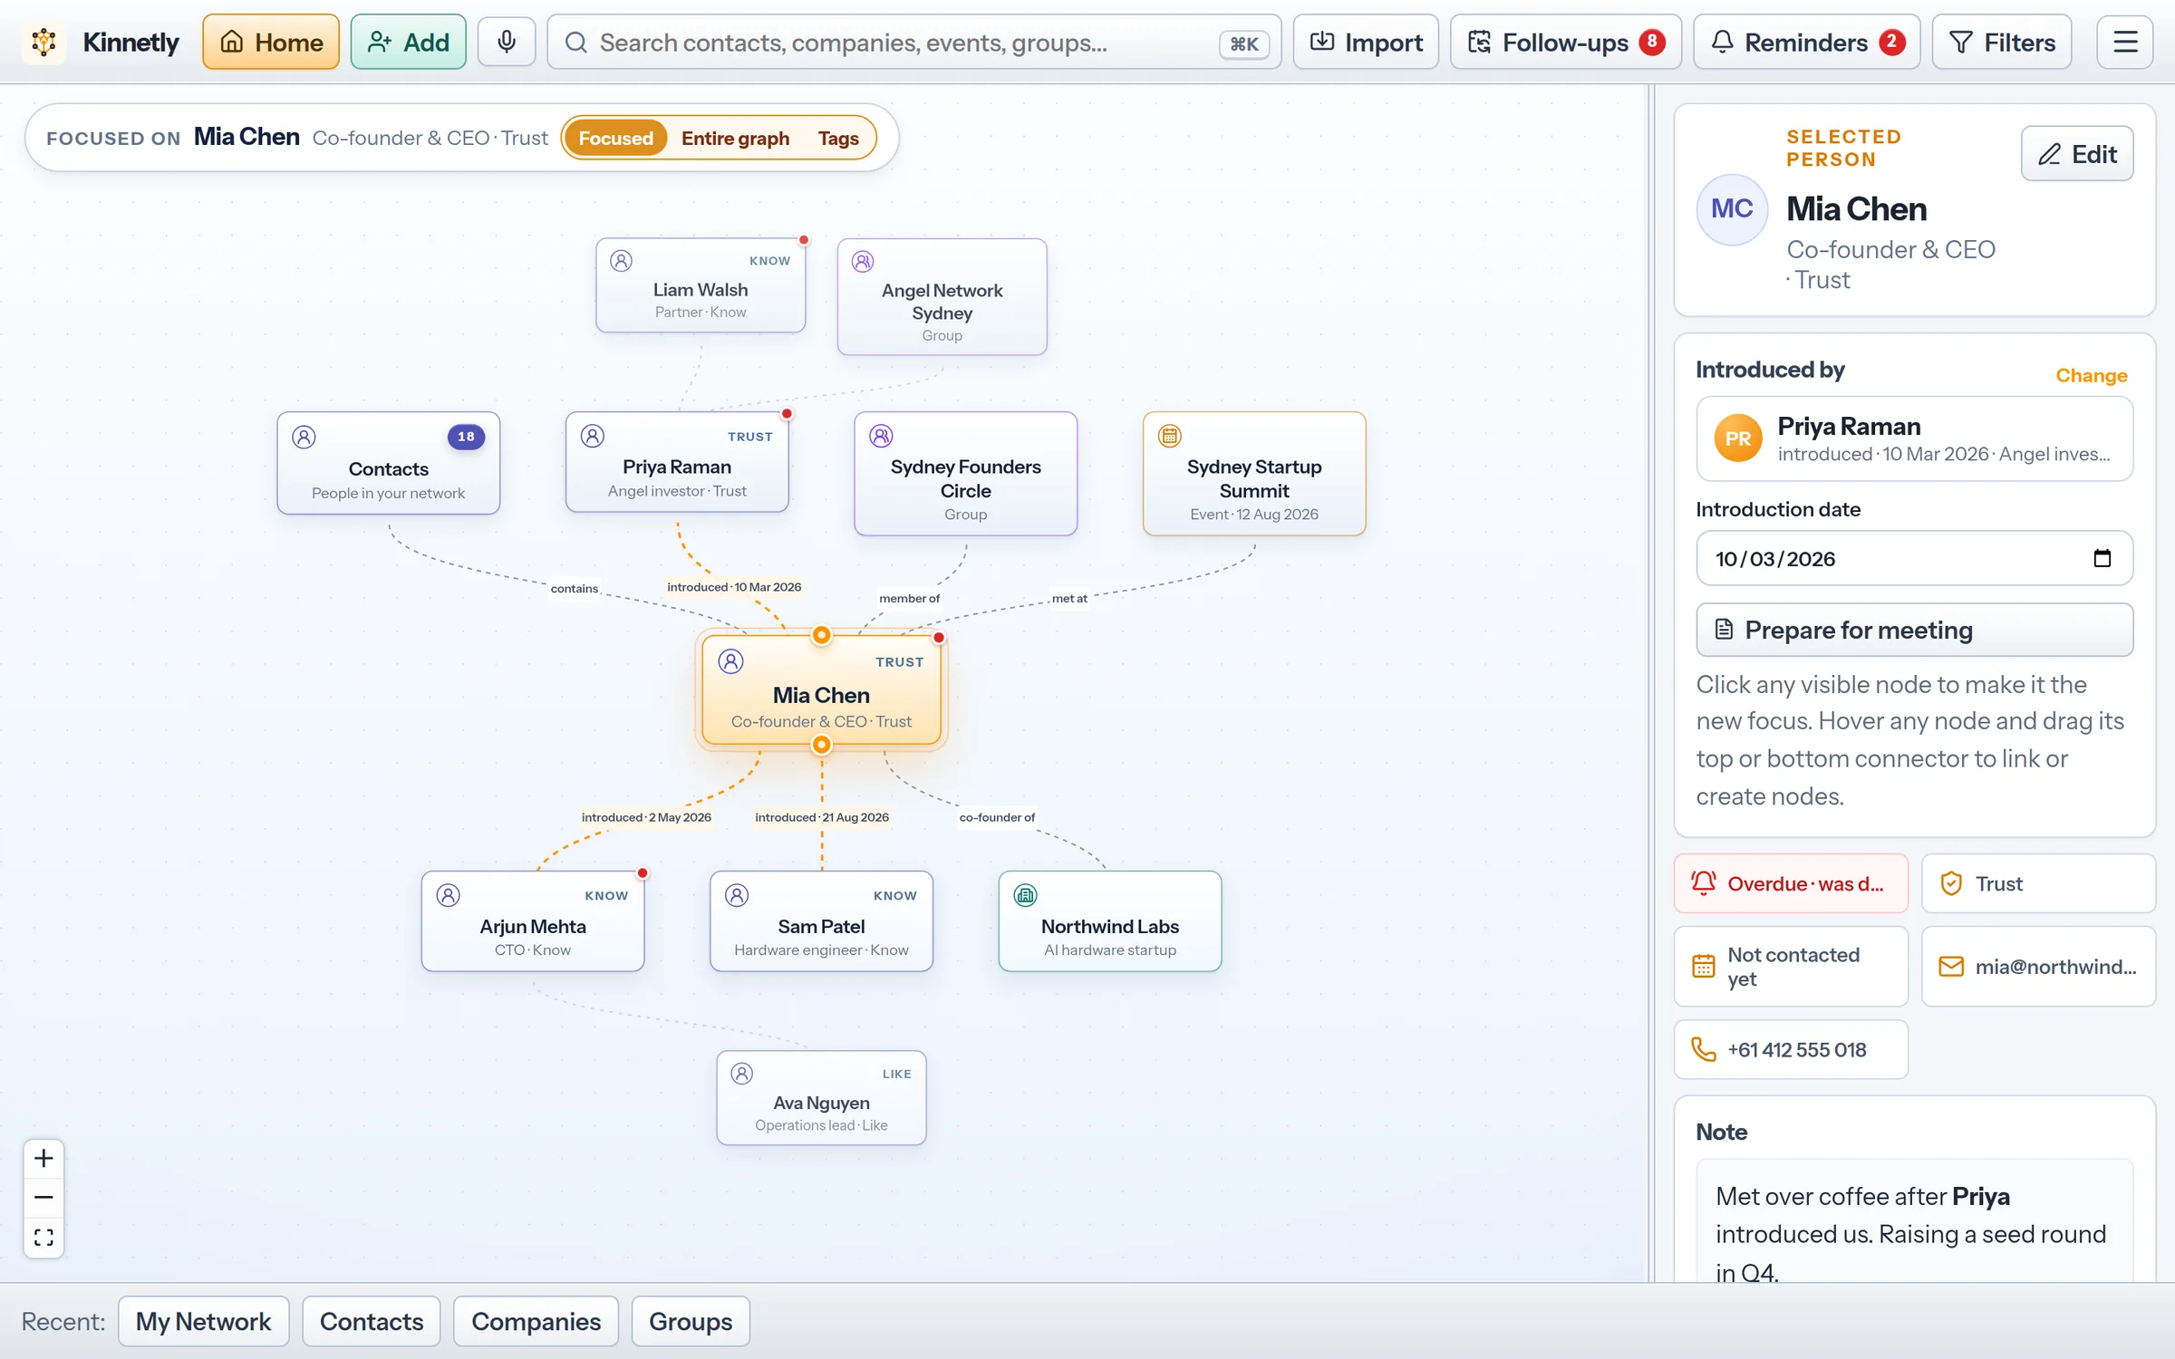Image resolution: width=2175 pixels, height=1359 pixels.
Task: Open Contacts from Recent bar
Action: click(x=372, y=1321)
